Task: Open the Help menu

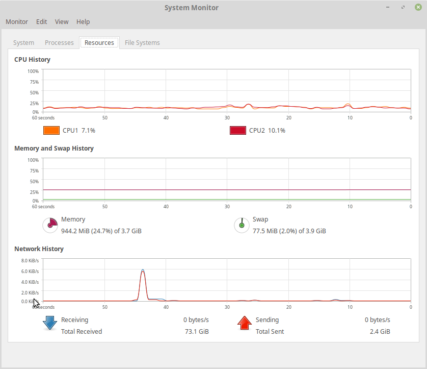Action: [x=83, y=21]
